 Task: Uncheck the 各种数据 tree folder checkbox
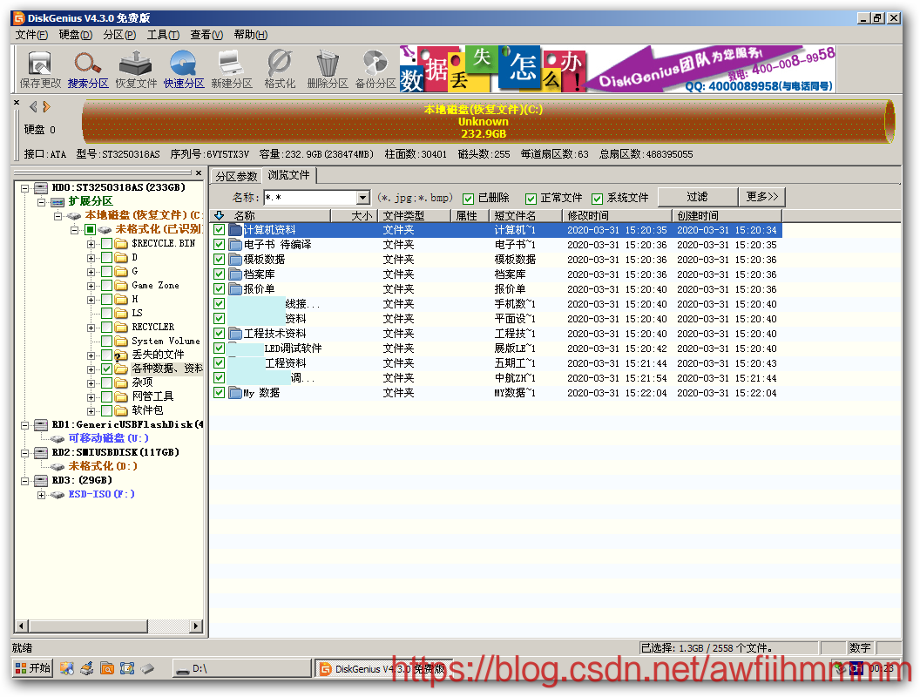107,369
